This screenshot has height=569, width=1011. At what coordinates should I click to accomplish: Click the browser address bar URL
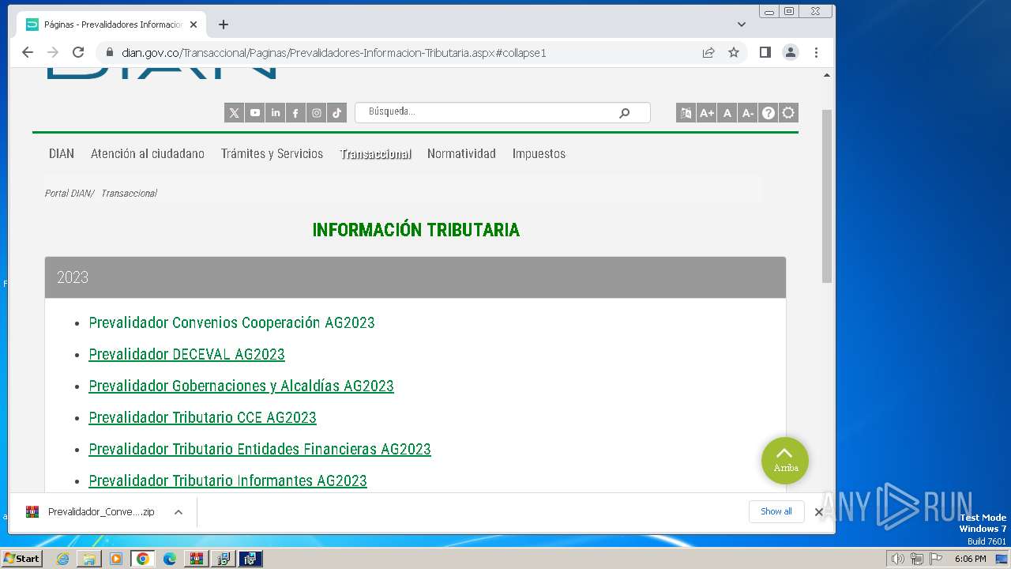click(334, 53)
